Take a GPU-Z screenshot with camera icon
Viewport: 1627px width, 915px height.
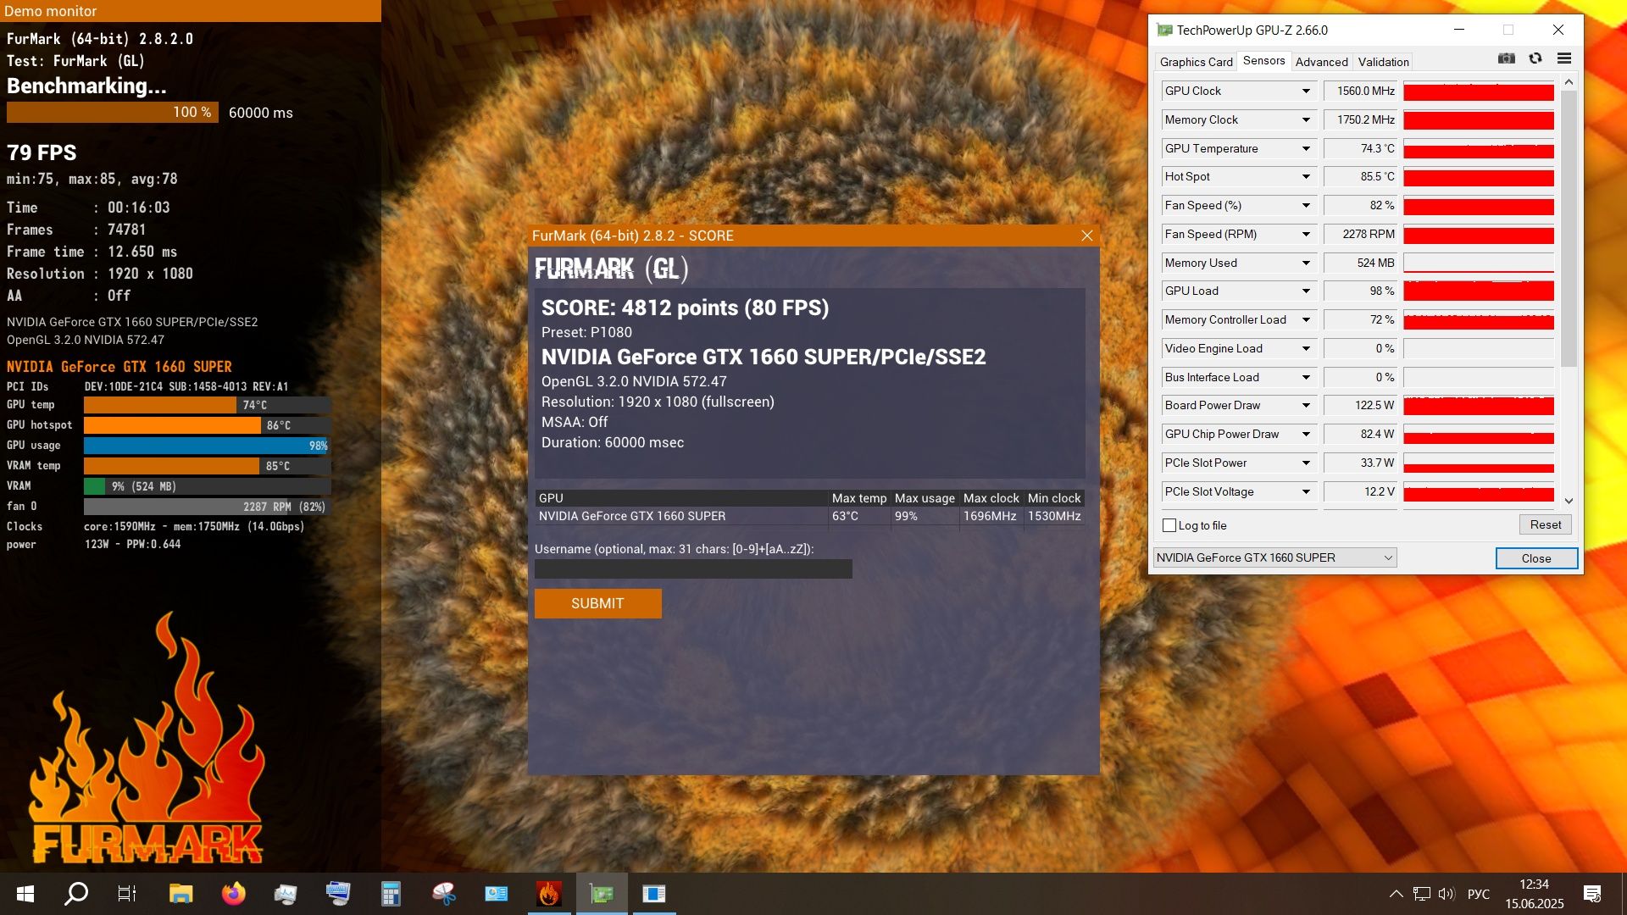(1506, 58)
